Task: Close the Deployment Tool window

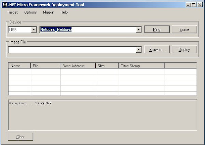Action: (200, 5)
